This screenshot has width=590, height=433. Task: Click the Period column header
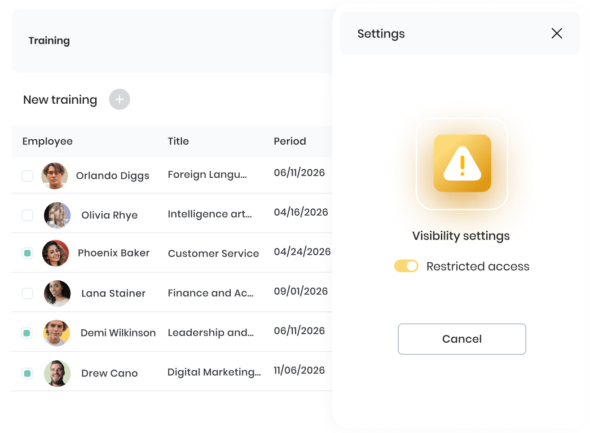[x=290, y=141]
